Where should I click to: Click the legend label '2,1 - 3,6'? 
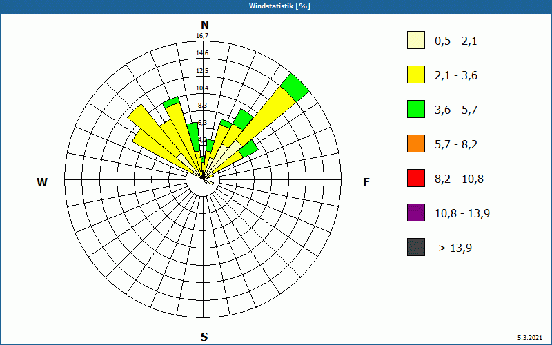(456, 76)
